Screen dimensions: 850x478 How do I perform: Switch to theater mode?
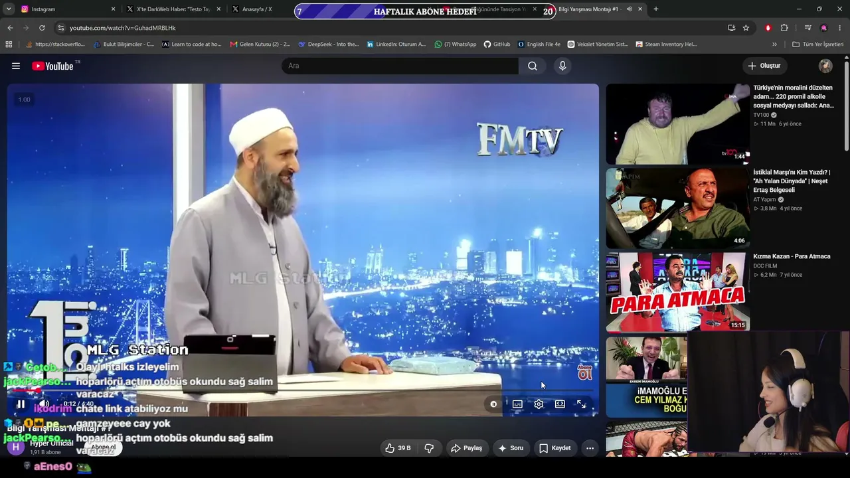[560, 404]
